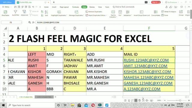Click the Print icon in quick toolbar
This screenshot has height=108, width=192.
[26, 7]
